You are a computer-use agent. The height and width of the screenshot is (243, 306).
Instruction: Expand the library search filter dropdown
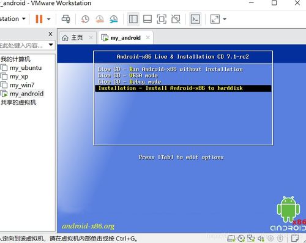pos(51,45)
